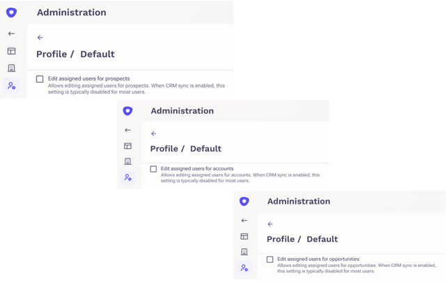Select user settings icon in the opportunities panel
This screenshot has width=447, height=283.
coord(244,268)
